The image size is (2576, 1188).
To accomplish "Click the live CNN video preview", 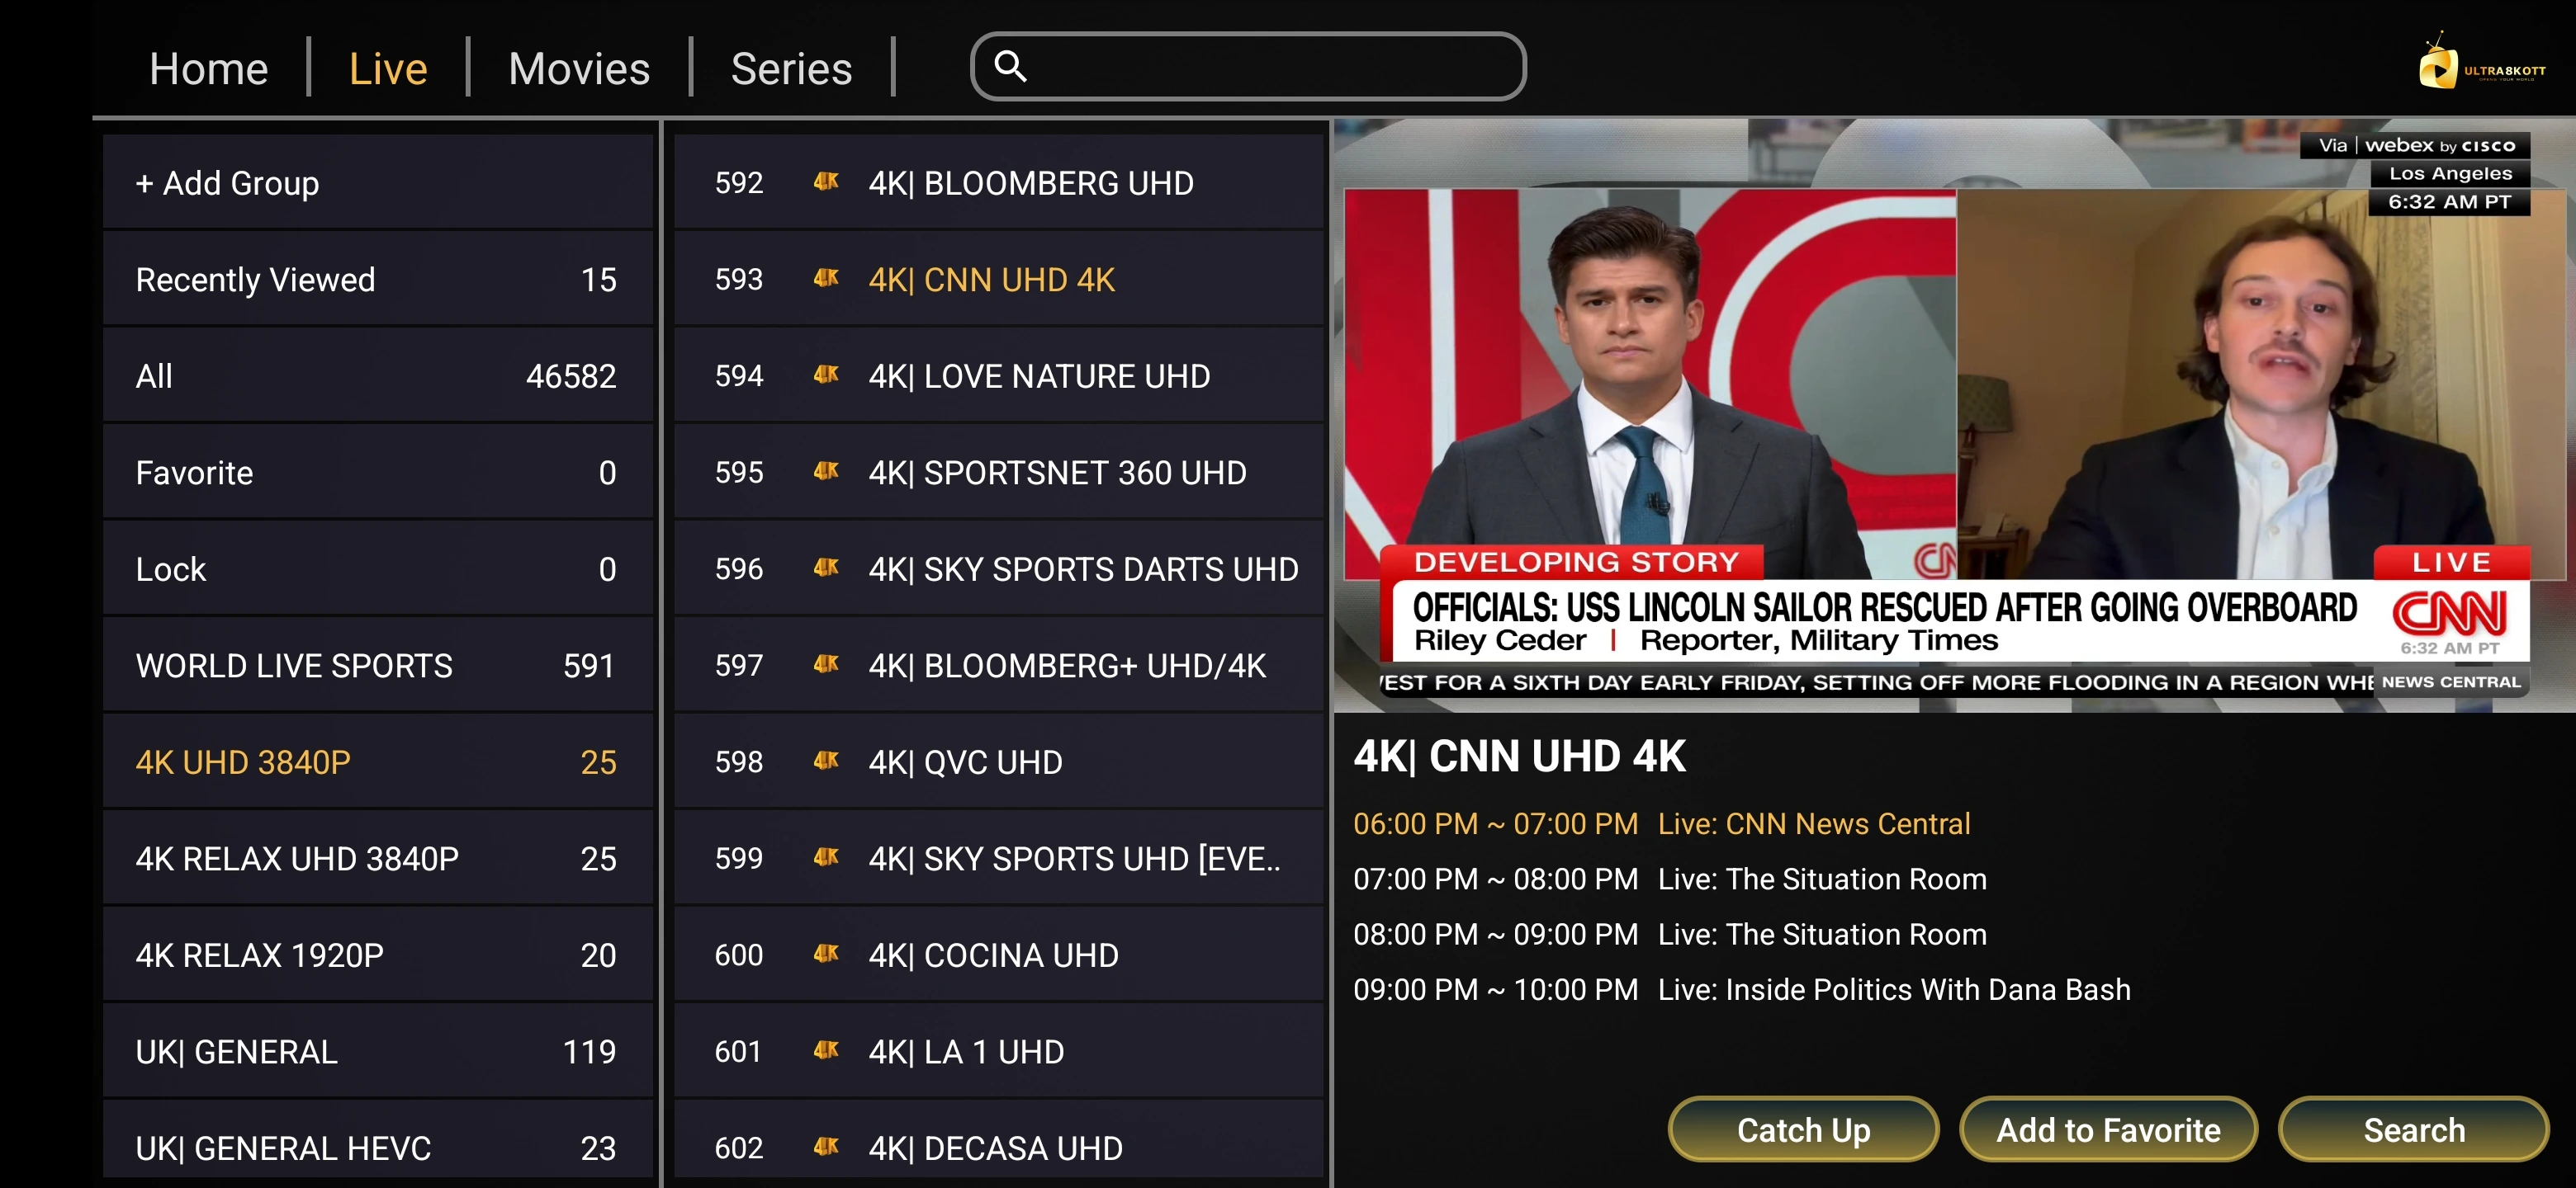I will point(1954,416).
